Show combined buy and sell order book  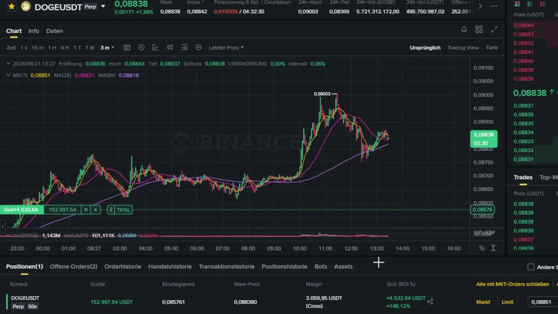tap(517, 4)
